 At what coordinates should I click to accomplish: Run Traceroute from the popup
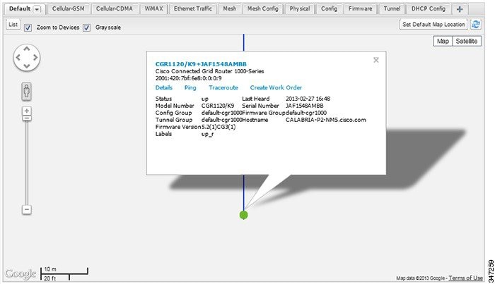click(x=223, y=88)
